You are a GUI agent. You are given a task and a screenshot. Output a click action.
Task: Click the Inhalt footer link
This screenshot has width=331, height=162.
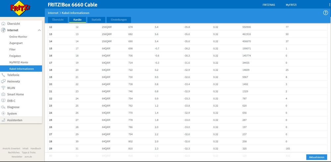[x=25, y=148]
